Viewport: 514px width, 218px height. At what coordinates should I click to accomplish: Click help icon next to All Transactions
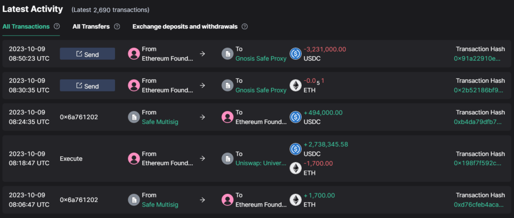click(57, 27)
